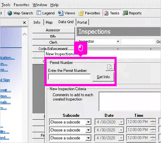Expand the first Choose a subcode dropdown
The image size is (161, 143).
(x=88, y=122)
